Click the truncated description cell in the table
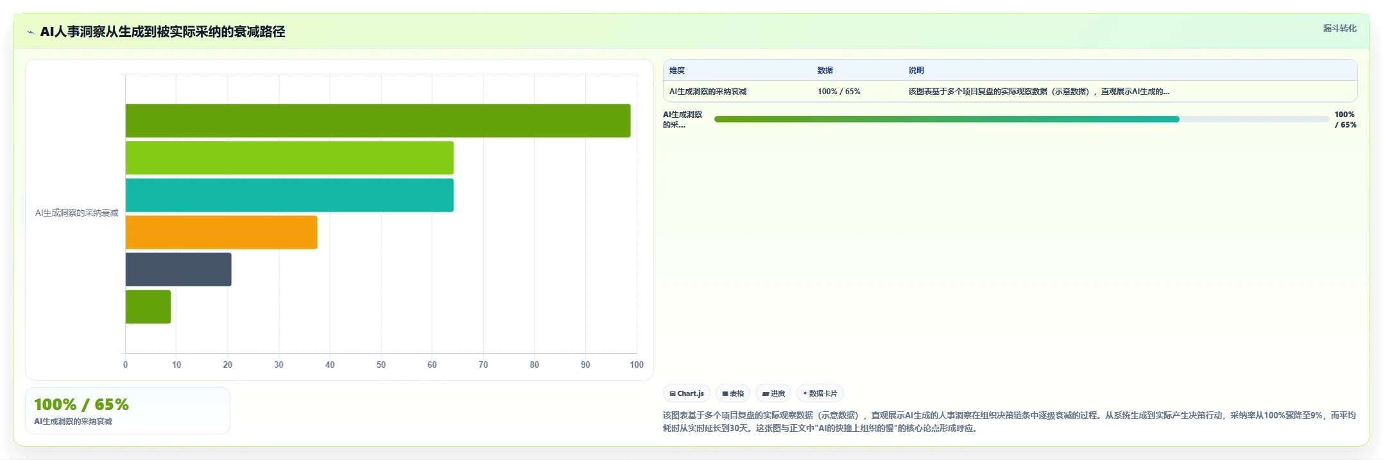This screenshot has height=460, width=1383. coord(1039,92)
